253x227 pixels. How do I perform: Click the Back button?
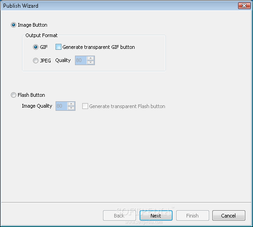coord(119,216)
